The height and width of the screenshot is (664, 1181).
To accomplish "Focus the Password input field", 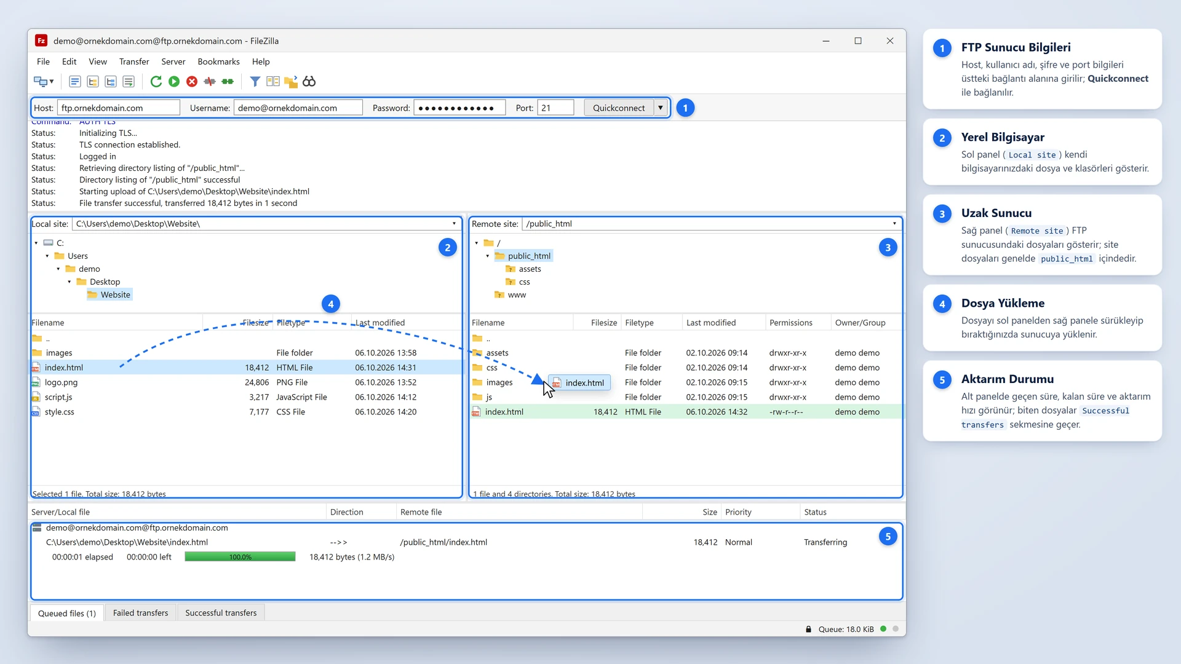I will pos(459,108).
